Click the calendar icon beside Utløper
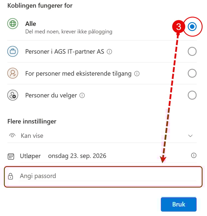 (11, 156)
